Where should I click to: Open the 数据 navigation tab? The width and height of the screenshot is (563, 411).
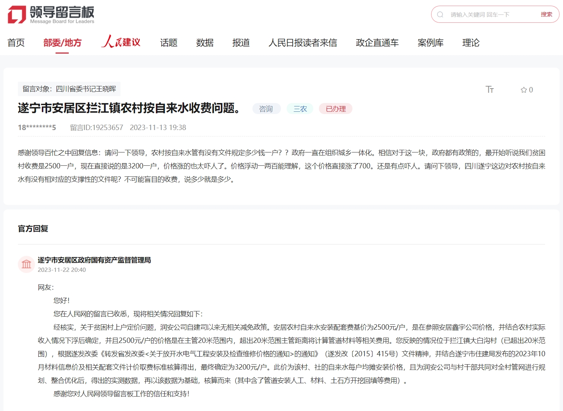coord(205,43)
